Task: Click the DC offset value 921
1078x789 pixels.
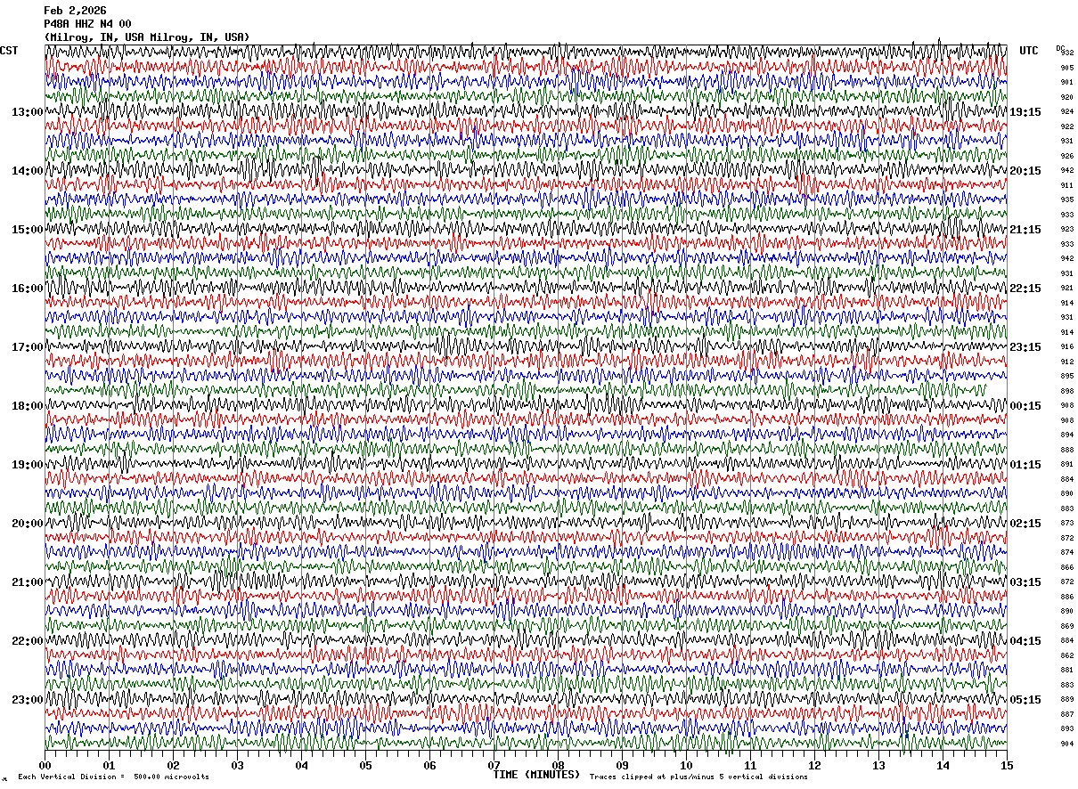Action: tap(1066, 289)
